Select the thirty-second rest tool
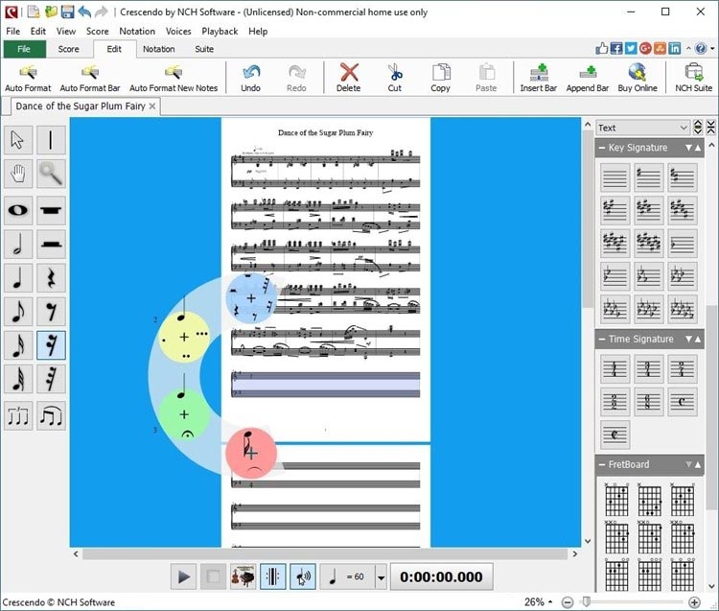The height and width of the screenshot is (611, 719). point(51,379)
